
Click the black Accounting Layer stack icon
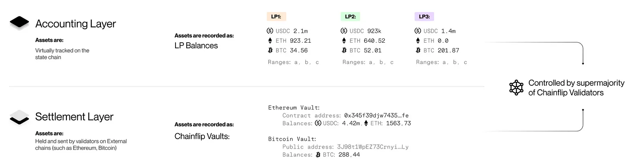click(x=19, y=23)
